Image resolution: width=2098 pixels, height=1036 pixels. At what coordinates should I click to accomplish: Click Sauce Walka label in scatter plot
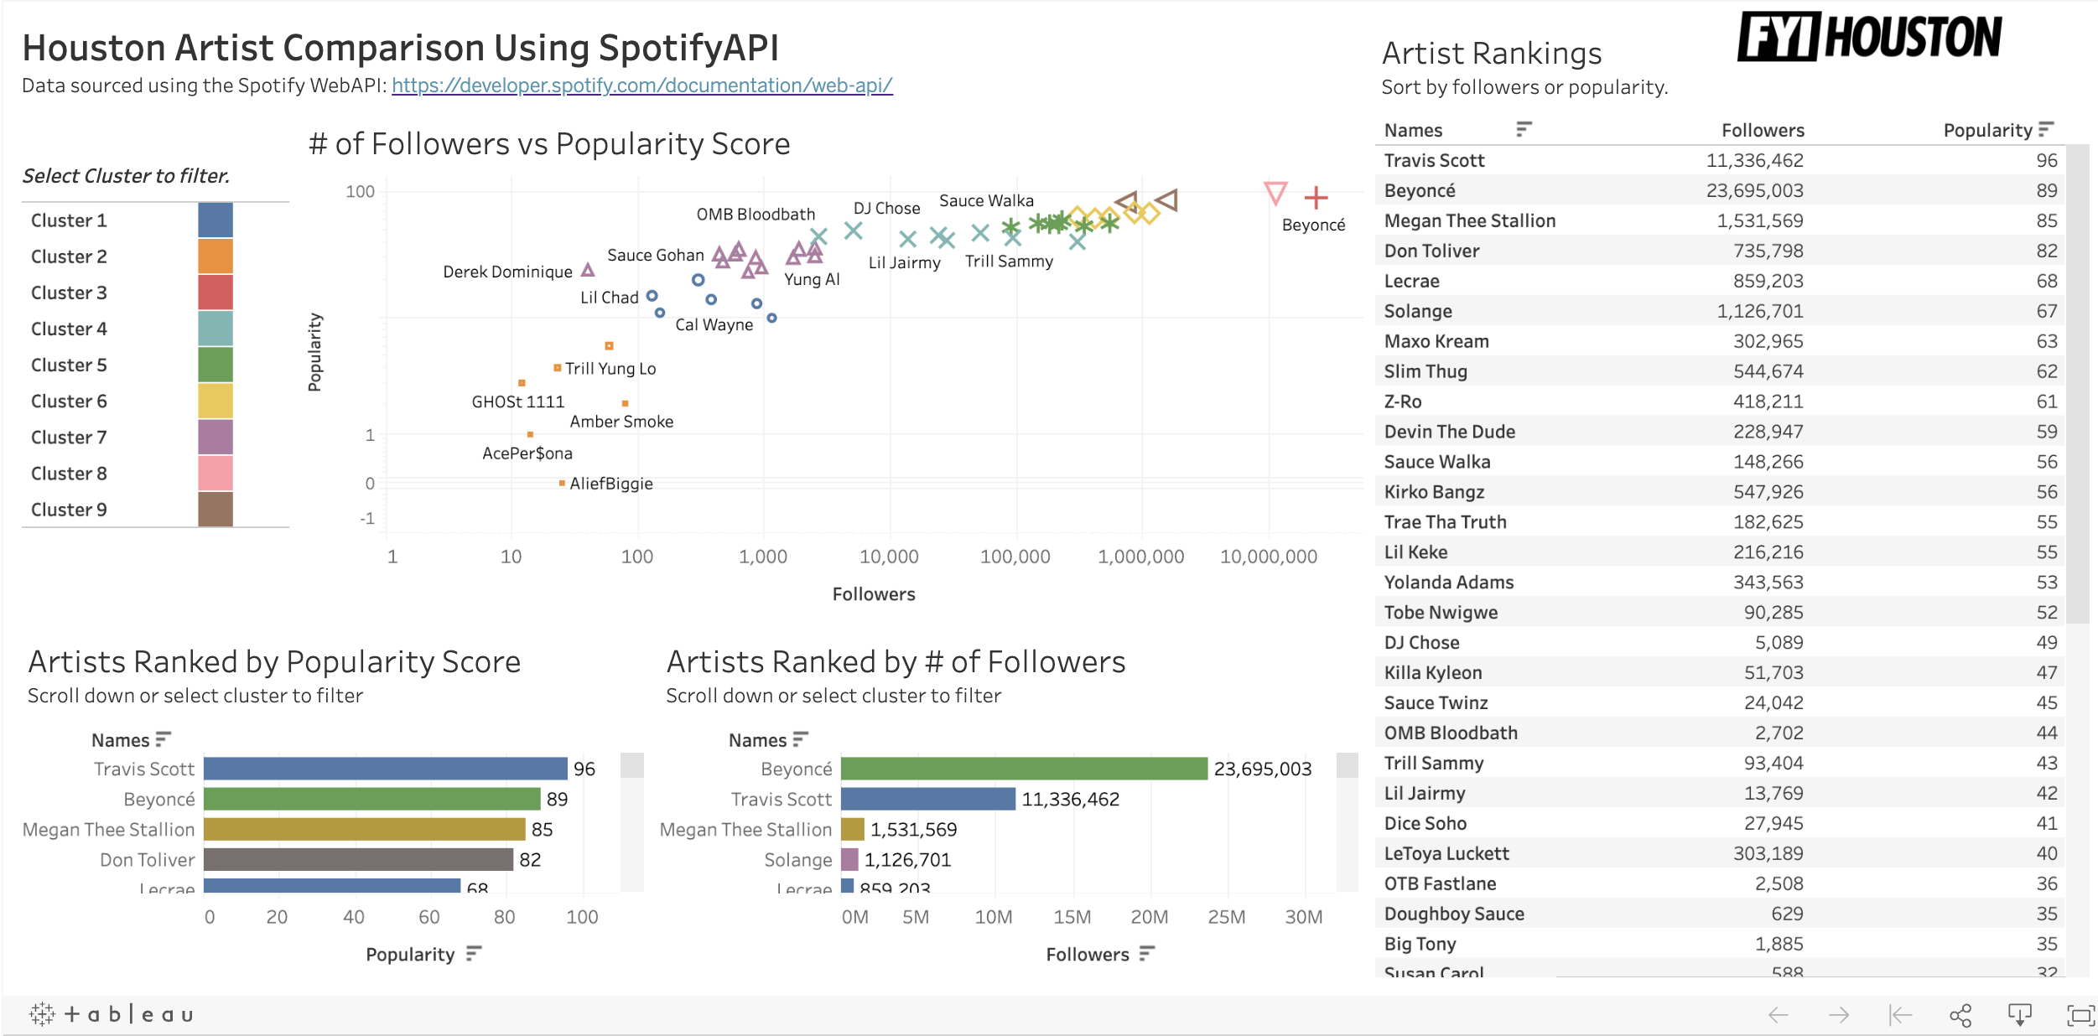[986, 201]
